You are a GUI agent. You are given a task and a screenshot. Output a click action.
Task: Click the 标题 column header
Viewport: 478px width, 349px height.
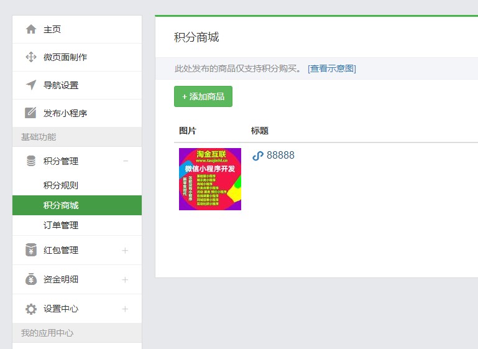tap(259, 131)
